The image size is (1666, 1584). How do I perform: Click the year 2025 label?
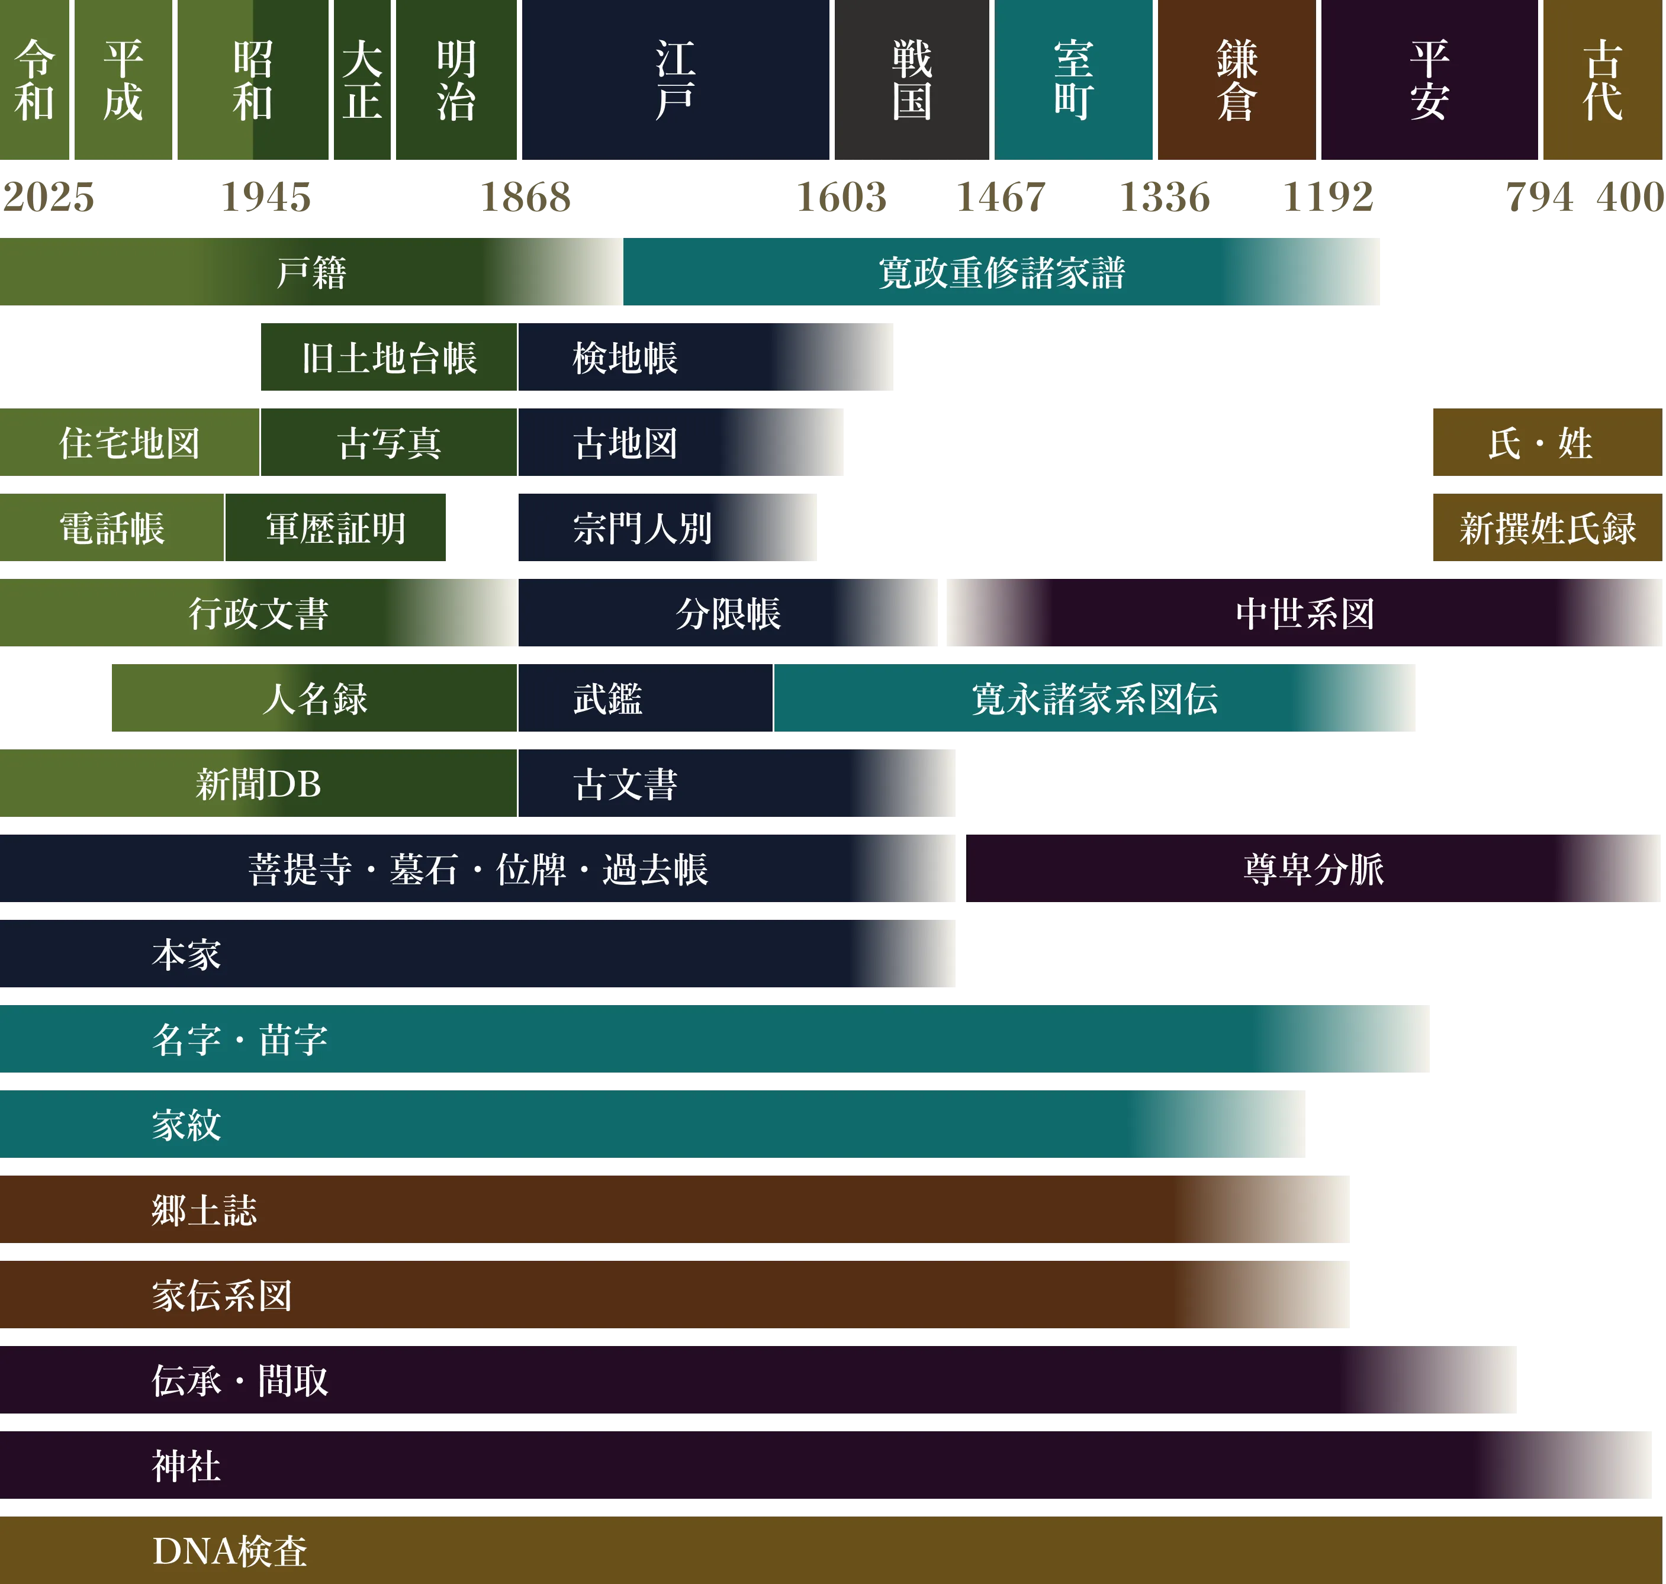[48, 197]
